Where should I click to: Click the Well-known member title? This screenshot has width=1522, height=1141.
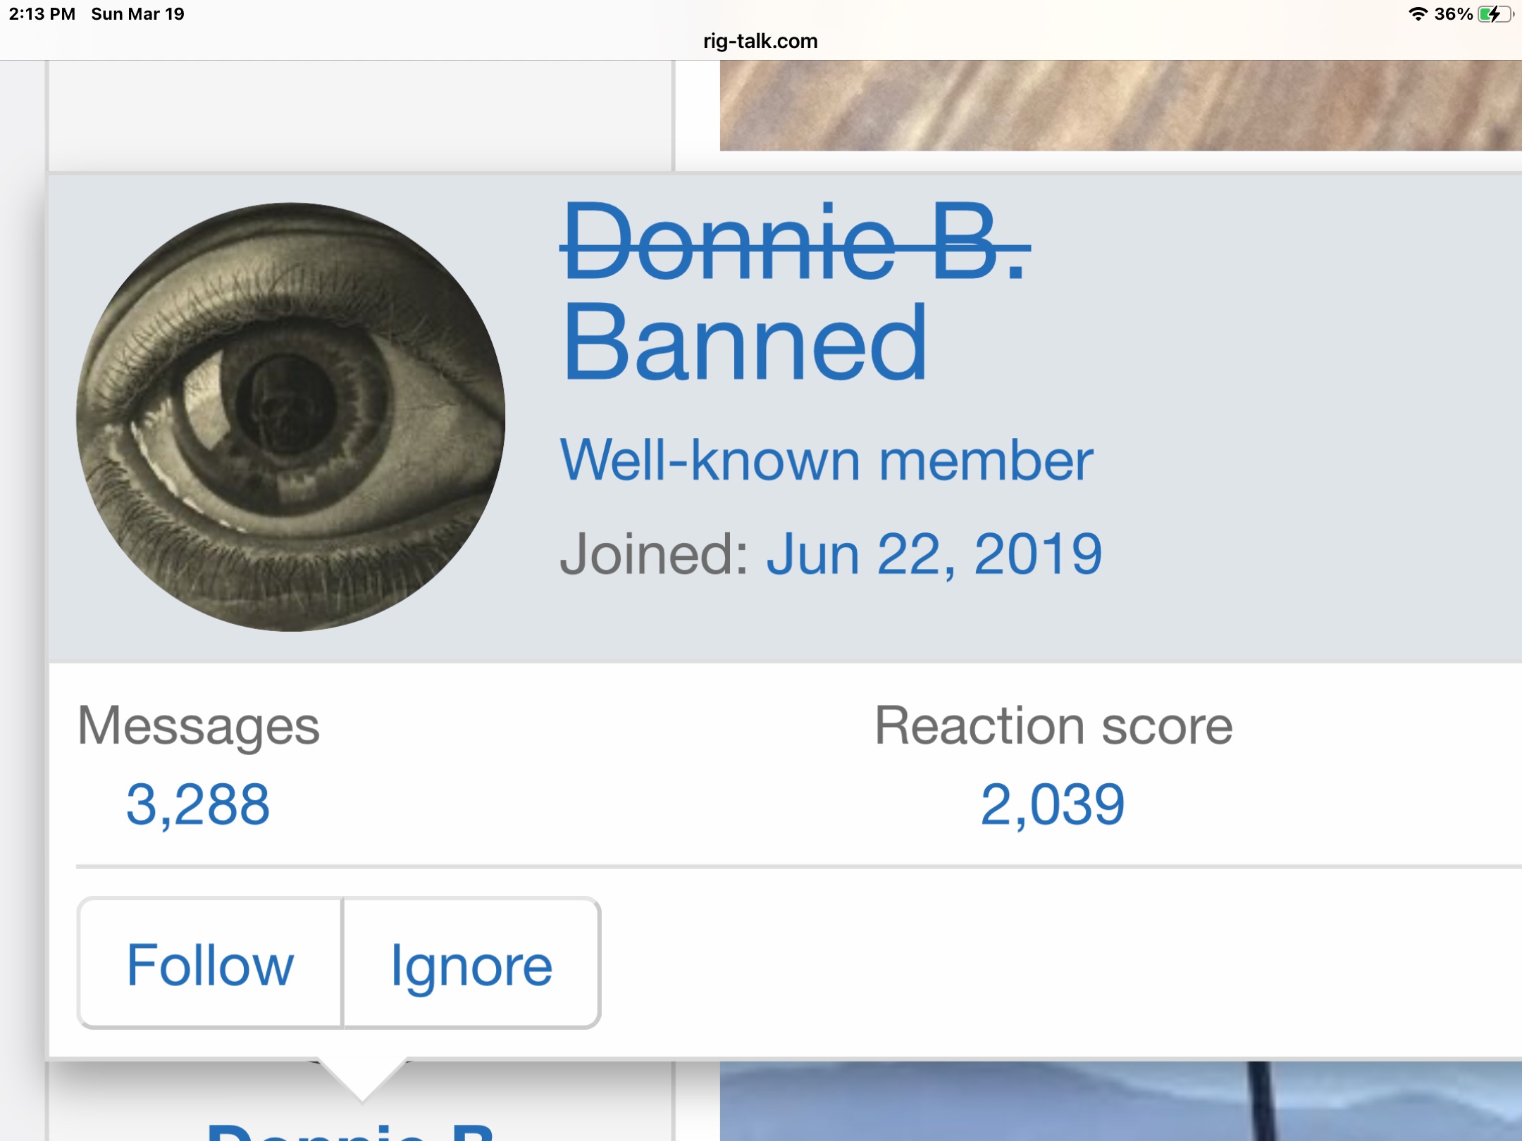click(826, 461)
